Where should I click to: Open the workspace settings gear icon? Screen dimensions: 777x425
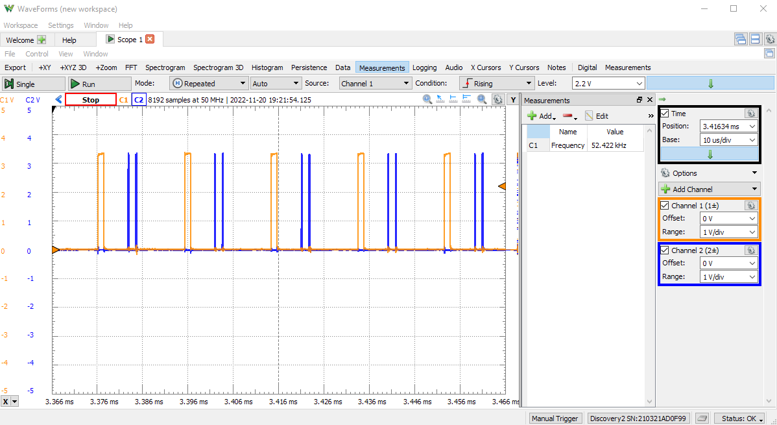click(771, 39)
